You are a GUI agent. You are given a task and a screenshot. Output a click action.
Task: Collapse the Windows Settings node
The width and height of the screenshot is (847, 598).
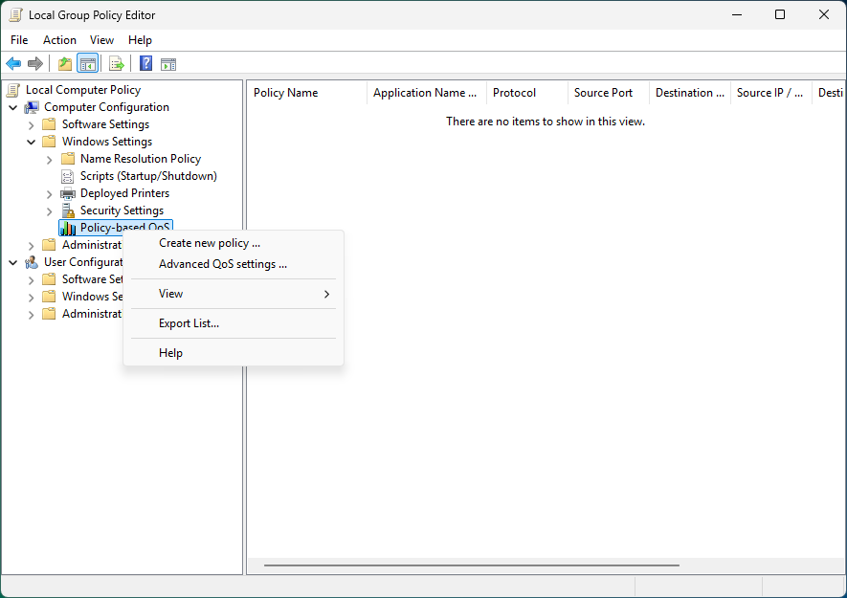point(31,142)
